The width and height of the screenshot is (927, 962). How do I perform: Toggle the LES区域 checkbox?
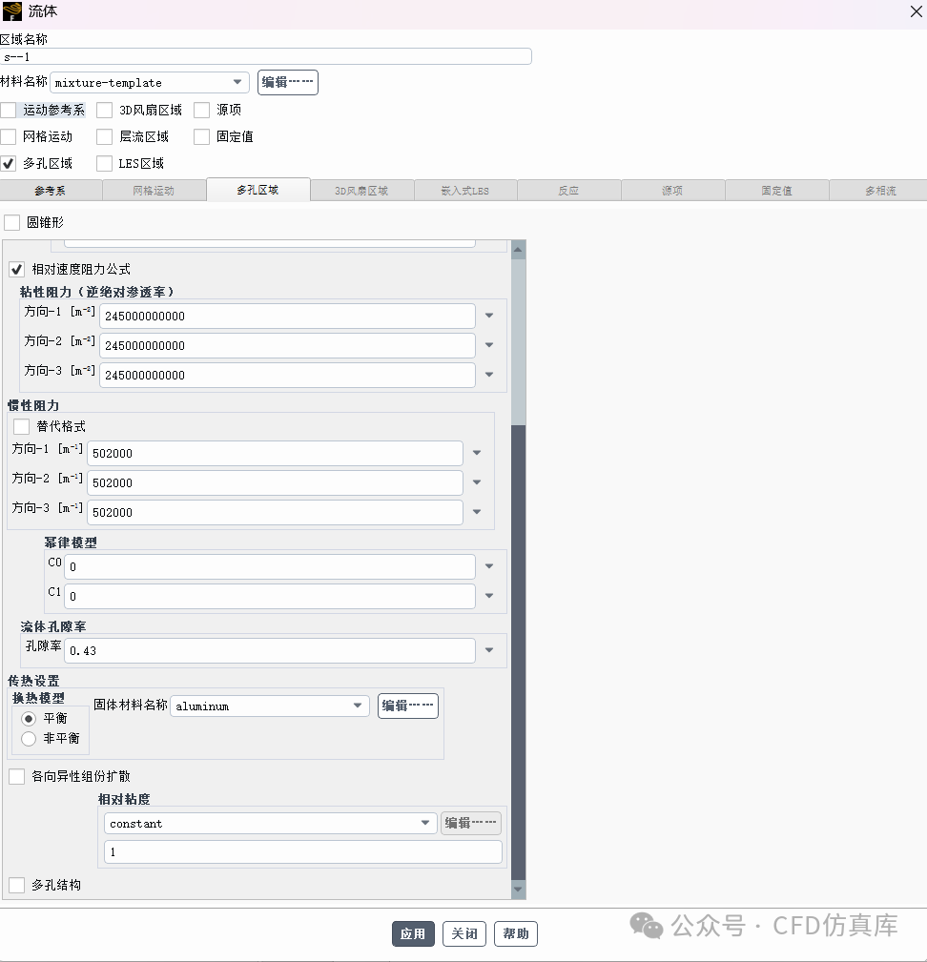[x=104, y=162]
